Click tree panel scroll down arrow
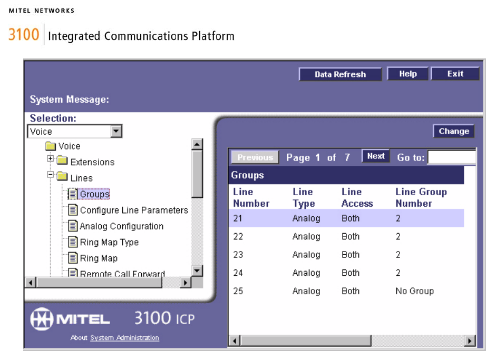The width and height of the screenshot is (486, 351). (x=197, y=270)
